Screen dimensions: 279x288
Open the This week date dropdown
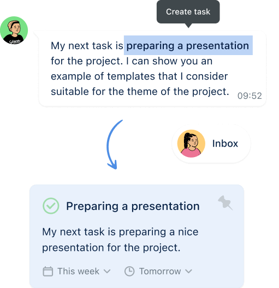tap(76, 271)
